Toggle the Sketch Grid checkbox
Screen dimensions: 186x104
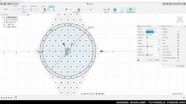tap(178, 38)
